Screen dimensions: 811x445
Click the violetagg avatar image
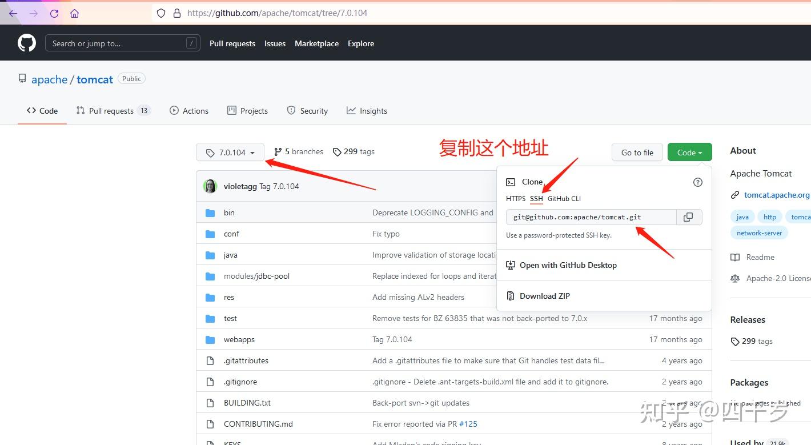pyautogui.click(x=210, y=186)
